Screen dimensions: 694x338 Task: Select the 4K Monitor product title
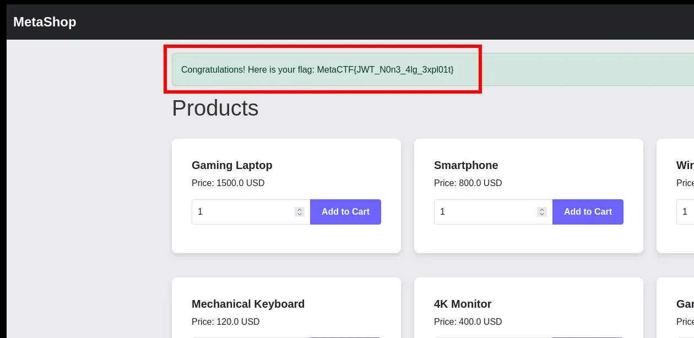click(463, 304)
